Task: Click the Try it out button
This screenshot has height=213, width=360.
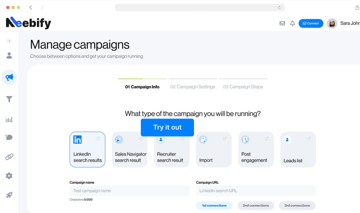Action: [167, 127]
